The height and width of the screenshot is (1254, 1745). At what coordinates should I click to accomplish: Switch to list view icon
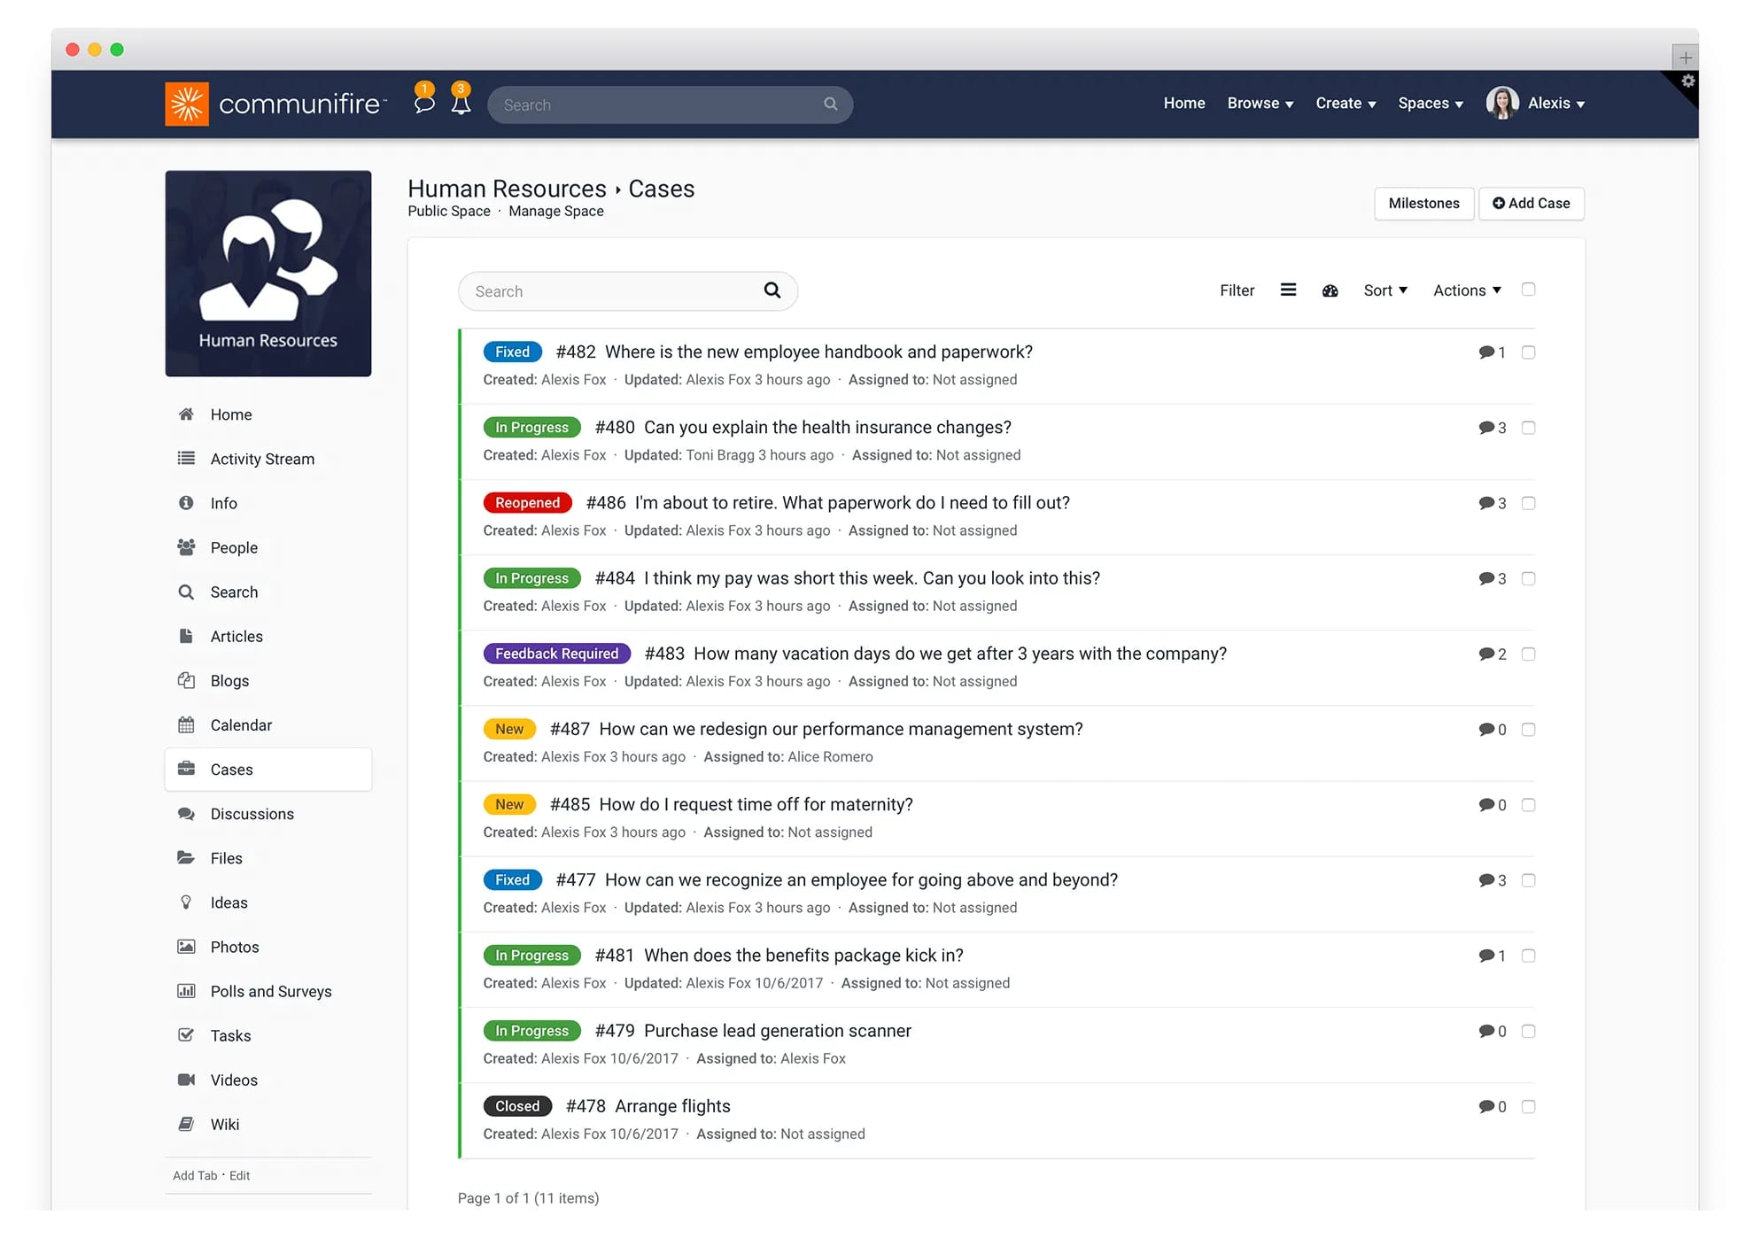pyautogui.click(x=1288, y=290)
